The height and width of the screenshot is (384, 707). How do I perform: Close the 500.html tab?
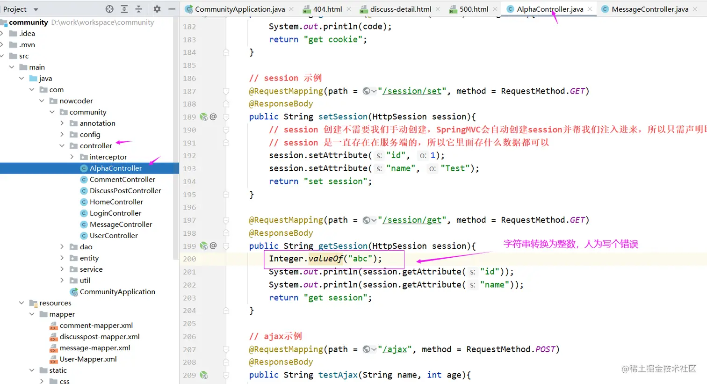tap(495, 9)
